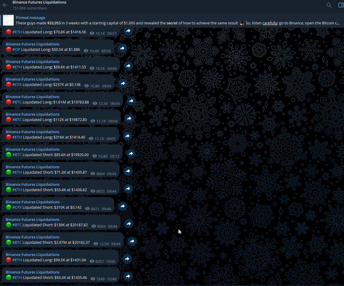Forward the #ETH Long $70.8K message

[x=128, y=31]
